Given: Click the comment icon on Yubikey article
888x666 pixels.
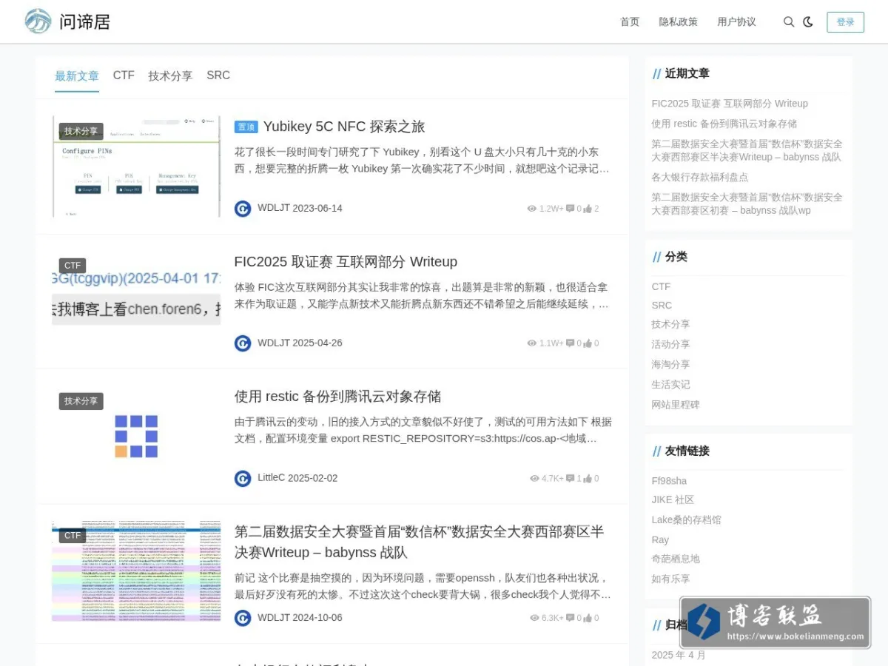Looking at the screenshot, I should coord(571,209).
